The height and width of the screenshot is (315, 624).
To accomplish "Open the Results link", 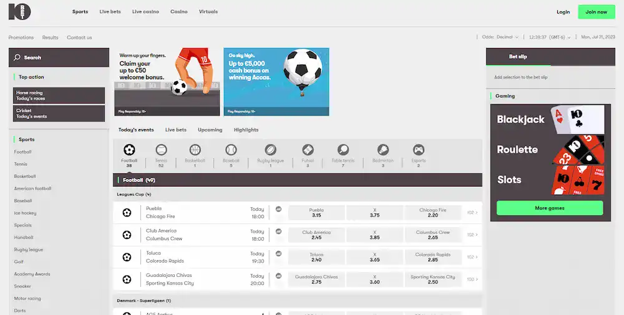I will point(50,37).
